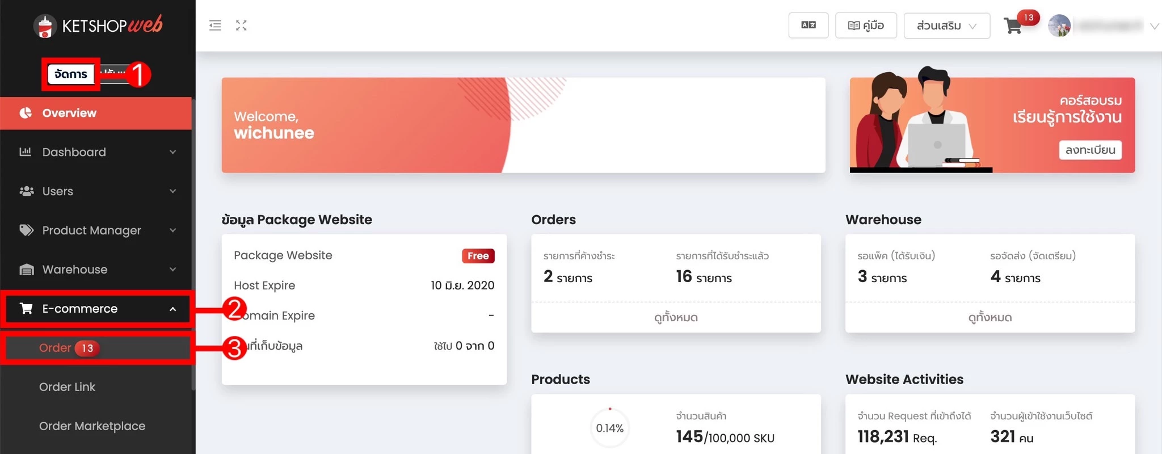Click ดูทั้งหมด under Orders

[x=676, y=318]
